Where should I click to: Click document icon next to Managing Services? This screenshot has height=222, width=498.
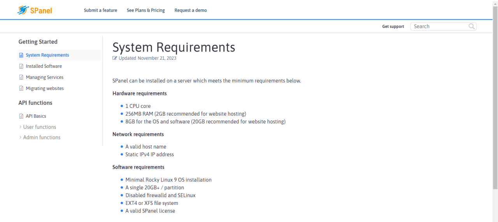[21, 77]
